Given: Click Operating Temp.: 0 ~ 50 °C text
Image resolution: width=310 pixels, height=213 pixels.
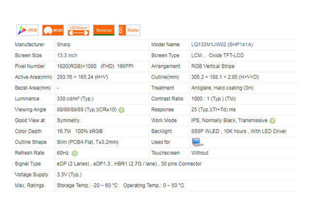Looking at the screenshot, I should (x=154, y=186).
